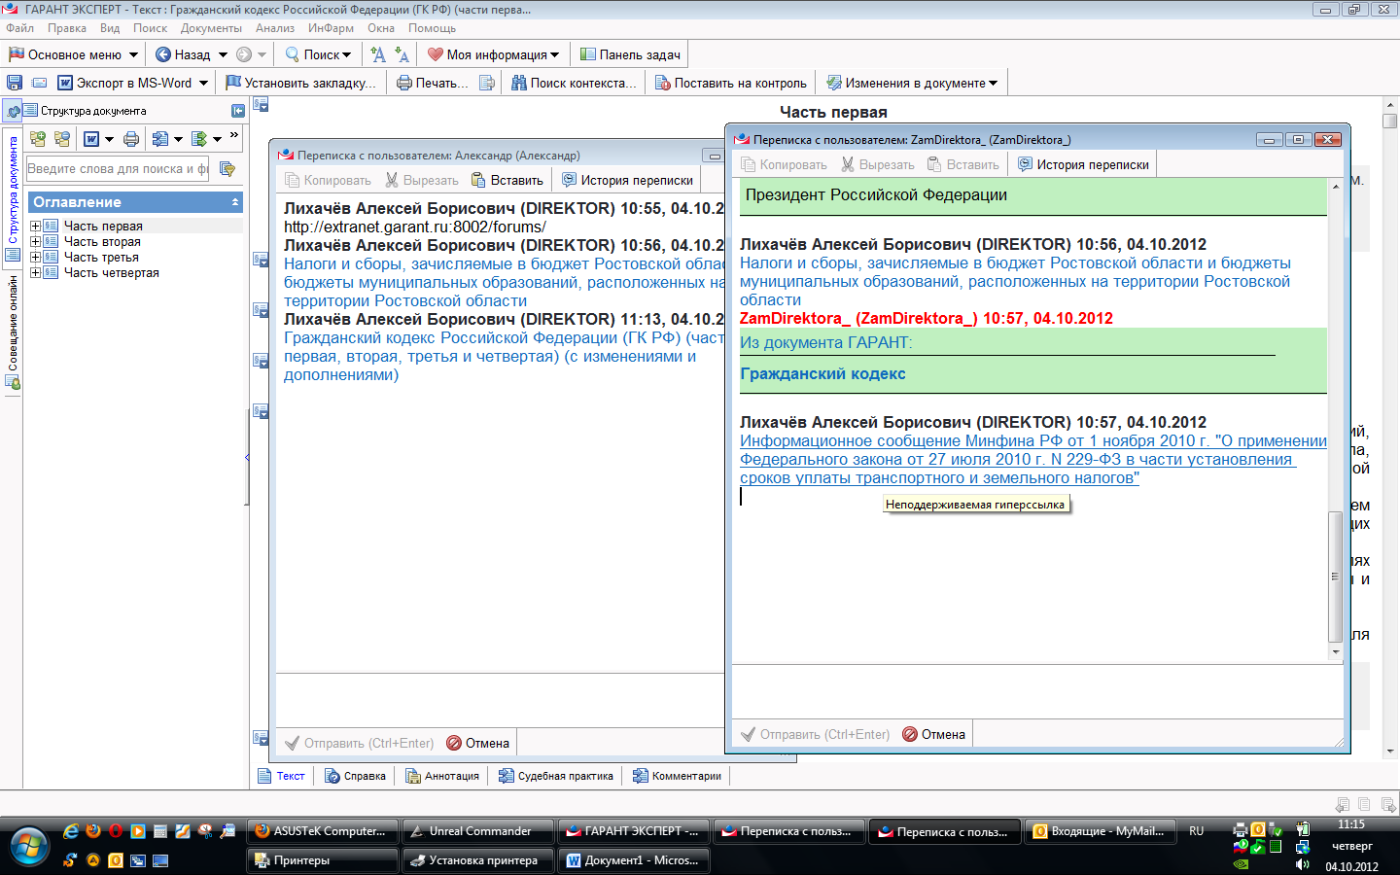The height and width of the screenshot is (875, 1400).
Task: Open the Анализ menu
Action: tap(275, 28)
